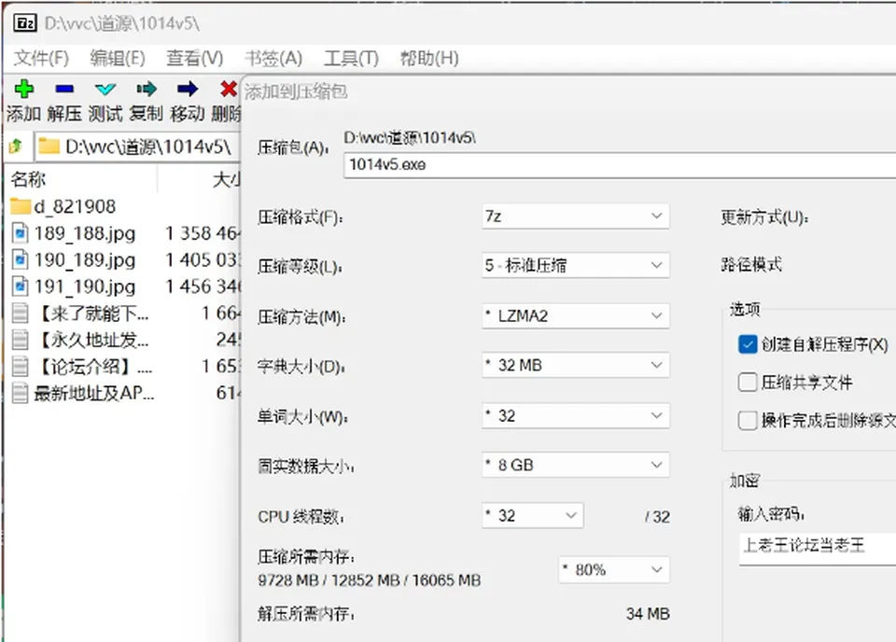Open the 帮助(H) menu
The height and width of the screenshot is (642, 896).
[x=429, y=58]
